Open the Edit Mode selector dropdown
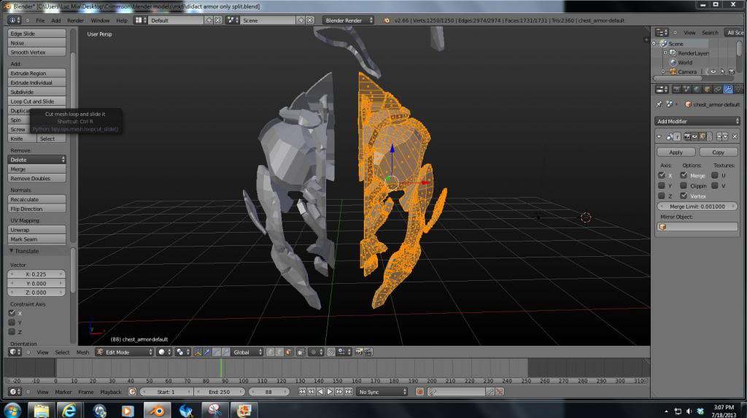The image size is (747, 418). 124,352
